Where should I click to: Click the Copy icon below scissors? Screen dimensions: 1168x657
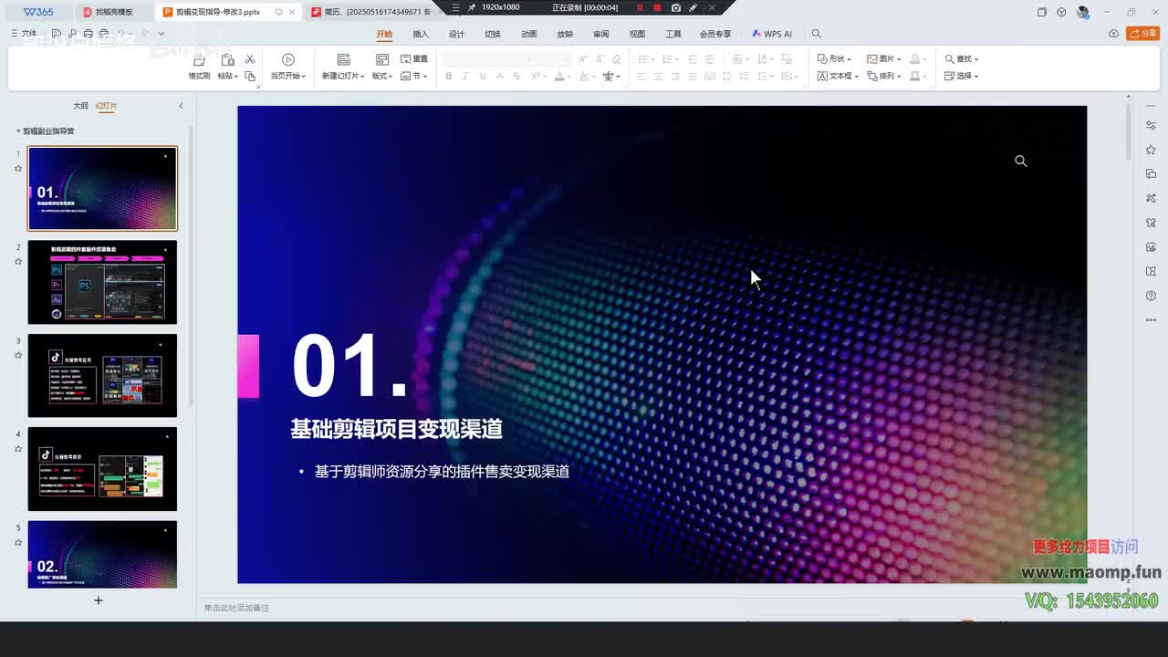click(x=250, y=76)
